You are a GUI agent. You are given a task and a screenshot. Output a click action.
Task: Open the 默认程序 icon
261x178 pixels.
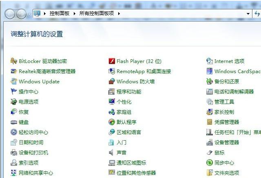[x=112, y=122]
